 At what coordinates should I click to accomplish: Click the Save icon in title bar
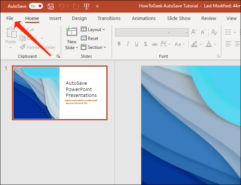click(52, 6)
